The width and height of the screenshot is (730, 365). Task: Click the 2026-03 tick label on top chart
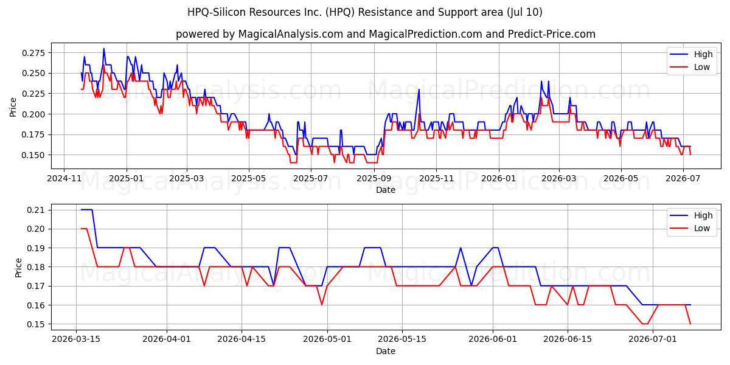[x=558, y=179]
